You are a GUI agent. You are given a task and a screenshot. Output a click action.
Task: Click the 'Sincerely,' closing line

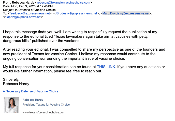pyautogui.click(x=11, y=79)
